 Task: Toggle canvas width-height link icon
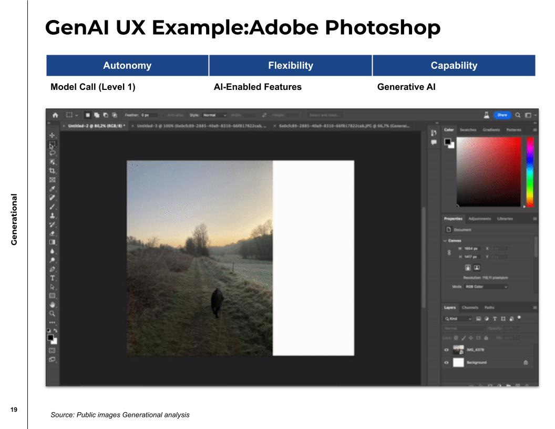tap(449, 252)
